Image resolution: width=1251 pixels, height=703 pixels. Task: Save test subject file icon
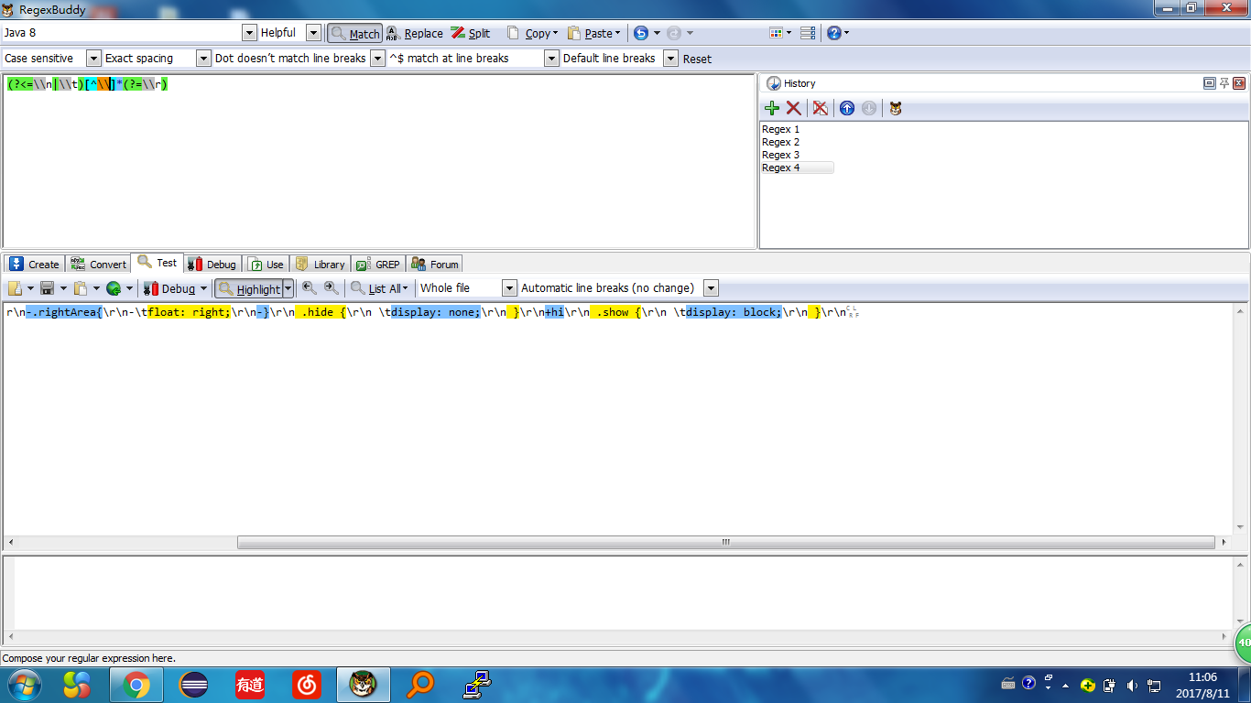point(48,288)
